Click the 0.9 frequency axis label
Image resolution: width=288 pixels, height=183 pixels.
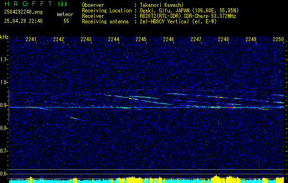tap(4, 105)
